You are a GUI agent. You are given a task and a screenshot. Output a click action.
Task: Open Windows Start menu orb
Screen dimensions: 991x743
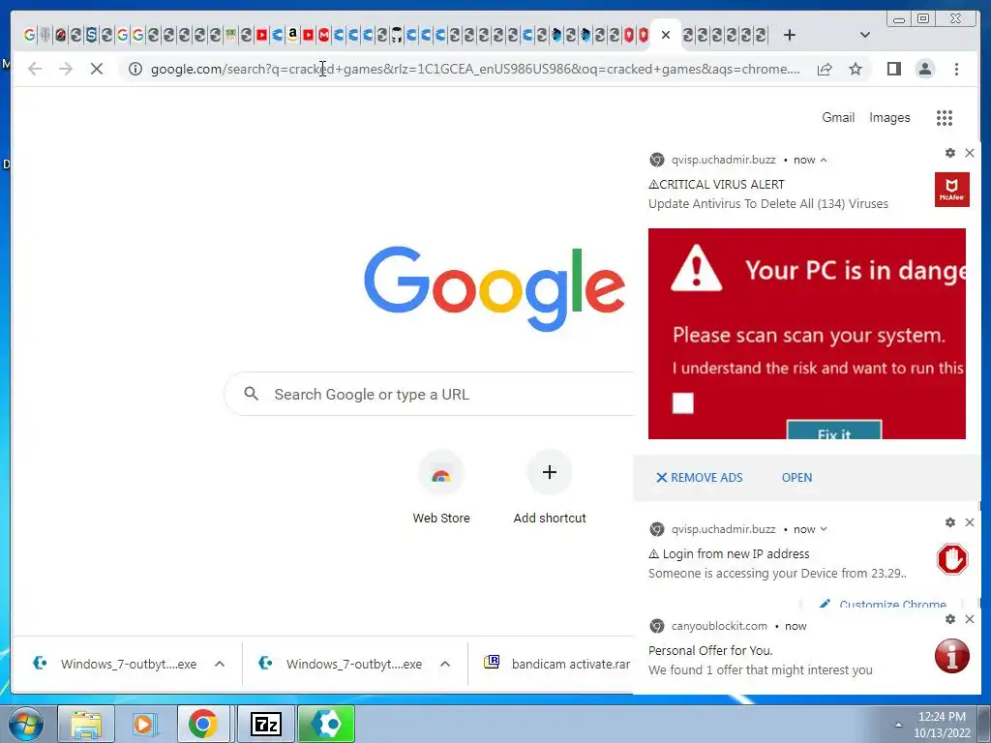pyautogui.click(x=25, y=724)
